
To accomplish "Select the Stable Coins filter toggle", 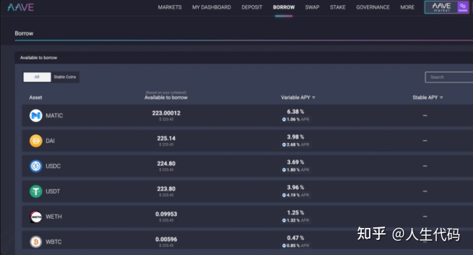I will coord(65,77).
